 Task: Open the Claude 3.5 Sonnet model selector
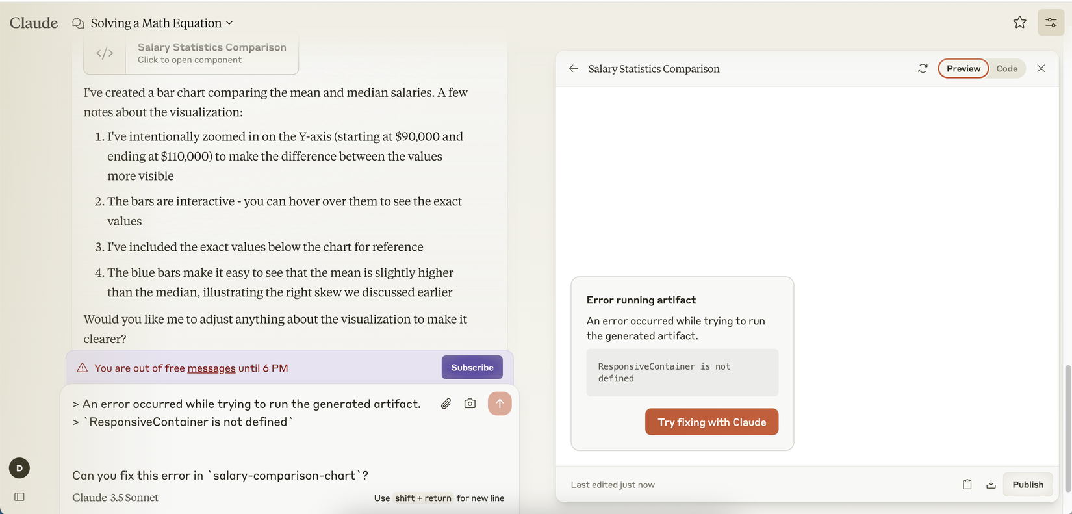(x=116, y=498)
